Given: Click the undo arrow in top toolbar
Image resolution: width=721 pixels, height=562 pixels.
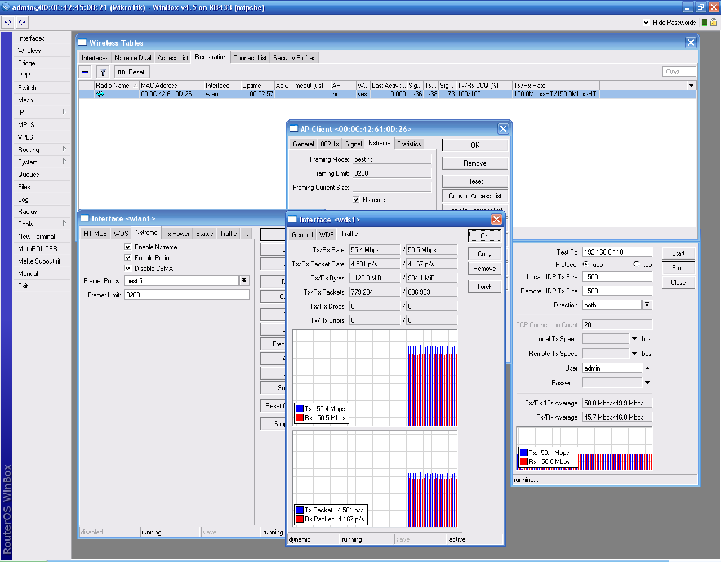Looking at the screenshot, I should 7,22.
